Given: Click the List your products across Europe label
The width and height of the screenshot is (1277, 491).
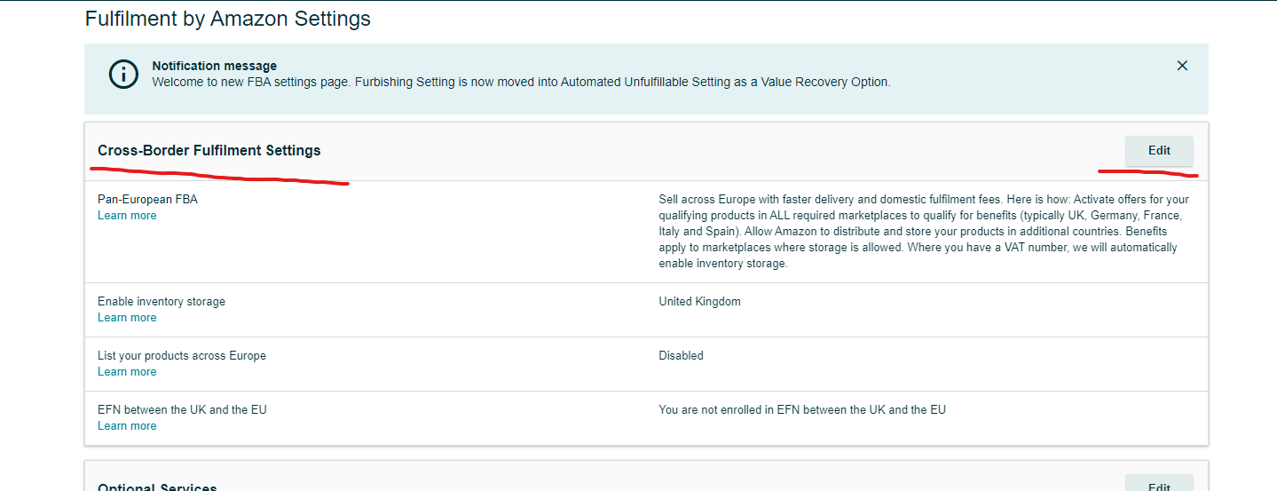Looking at the screenshot, I should pyautogui.click(x=182, y=356).
